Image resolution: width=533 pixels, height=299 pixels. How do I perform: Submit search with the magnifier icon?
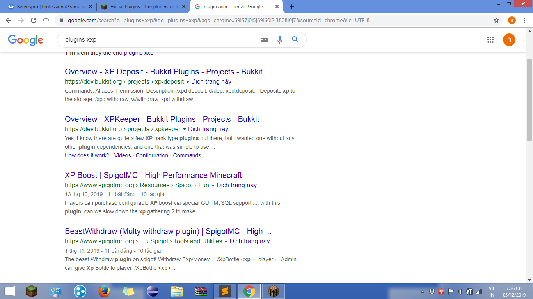pos(295,40)
